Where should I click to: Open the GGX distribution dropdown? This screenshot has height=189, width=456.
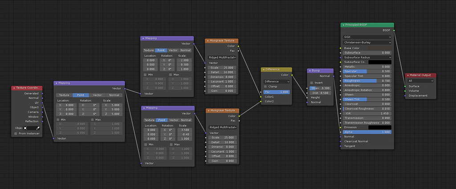click(x=367, y=37)
